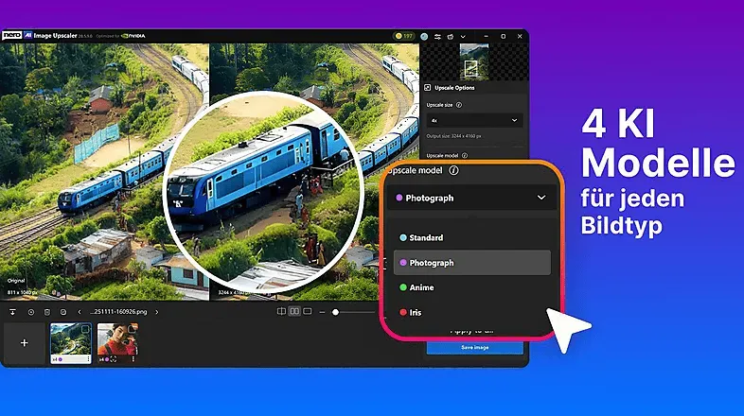Click the info icon beside Upscale size
This screenshot has height=416, width=744.
(x=459, y=105)
